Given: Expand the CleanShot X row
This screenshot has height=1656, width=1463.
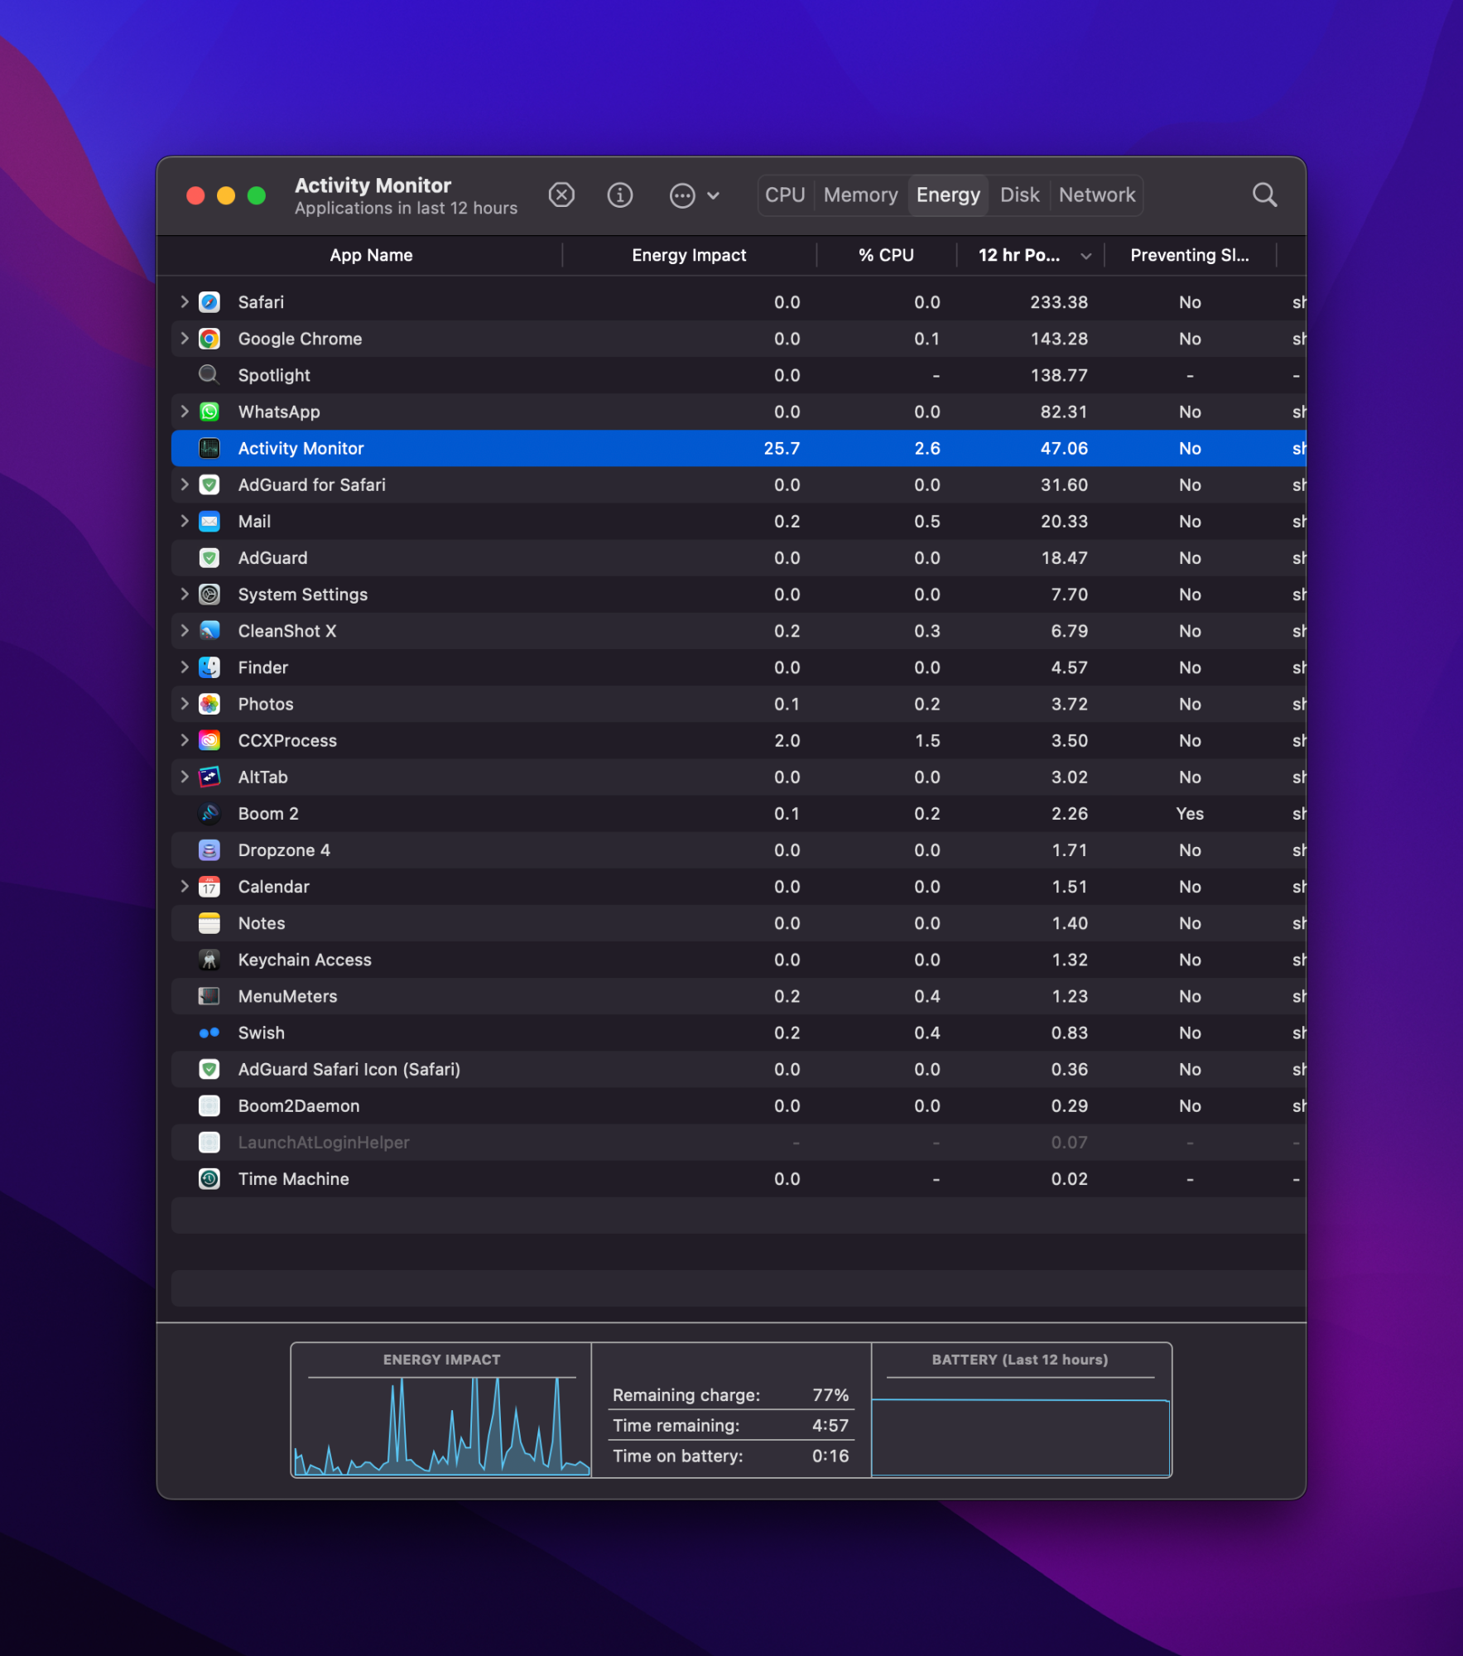Looking at the screenshot, I should click(185, 631).
